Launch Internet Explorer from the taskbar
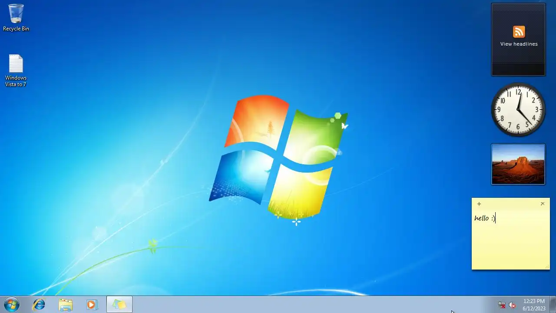Image resolution: width=556 pixels, height=313 pixels. 39,305
